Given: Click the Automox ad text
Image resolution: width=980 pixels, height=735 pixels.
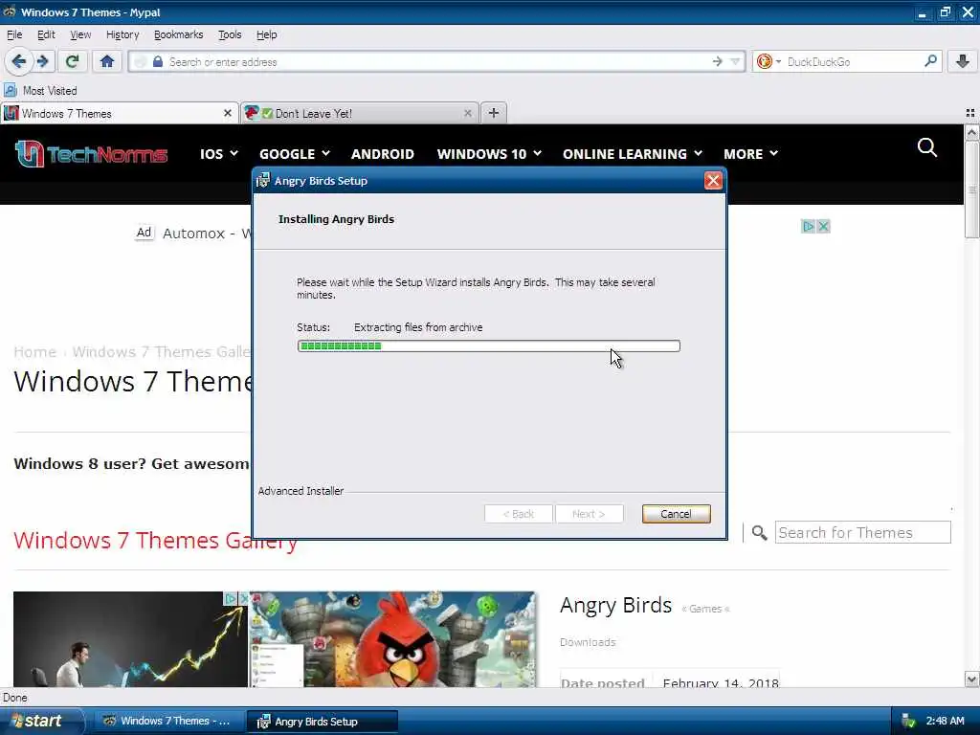Looking at the screenshot, I should [x=207, y=234].
